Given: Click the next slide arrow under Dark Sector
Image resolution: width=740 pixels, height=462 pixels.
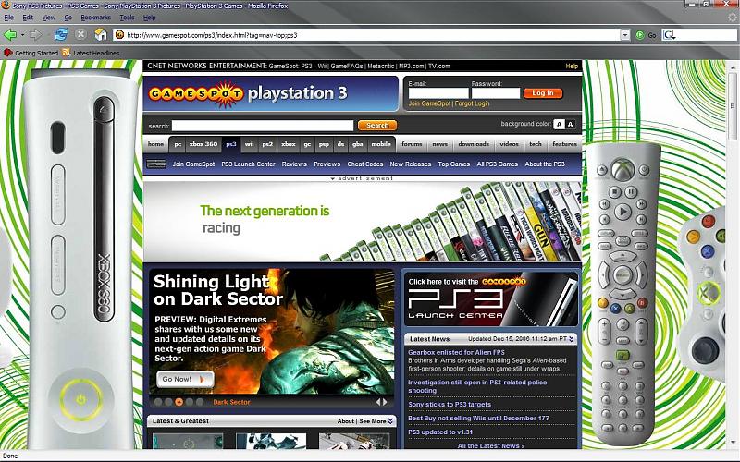Looking at the screenshot, I should (384, 402).
